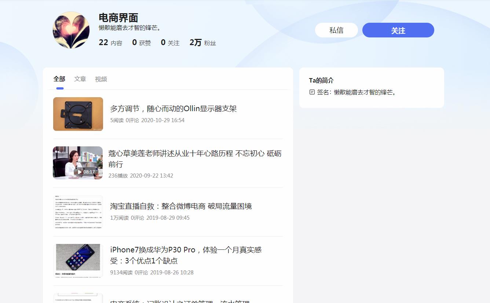Open the Ollin显示器支架 article title
Image resolution: width=490 pixels, height=303 pixels.
(x=173, y=109)
